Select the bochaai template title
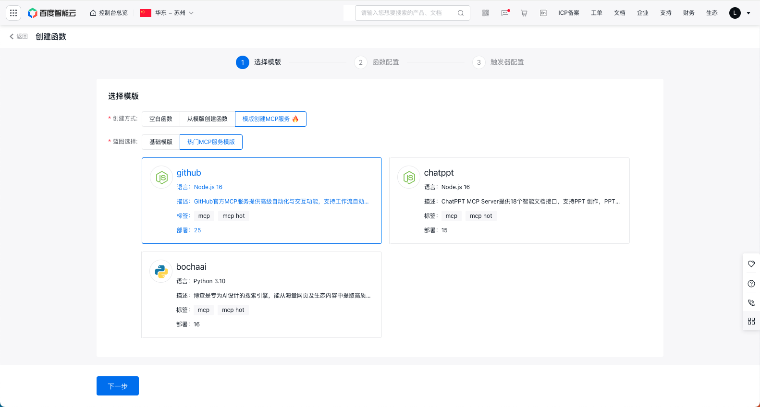This screenshot has width=760, height=407. (x=191, y=267)
